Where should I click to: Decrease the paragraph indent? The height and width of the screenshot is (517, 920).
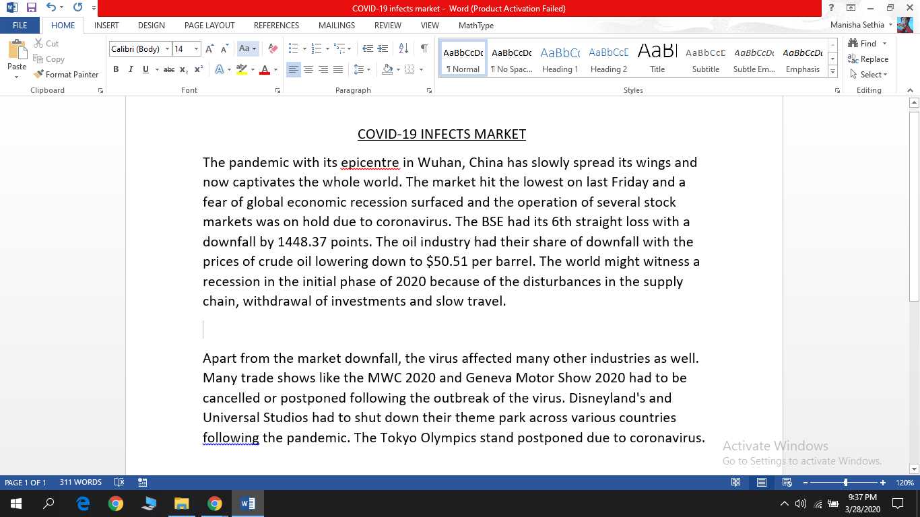pyautogui.click(x=368, y=49)
